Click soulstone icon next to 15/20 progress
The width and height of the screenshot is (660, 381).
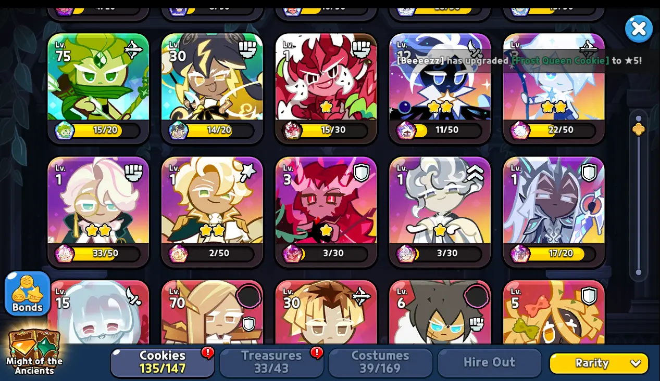pos(65,130)
